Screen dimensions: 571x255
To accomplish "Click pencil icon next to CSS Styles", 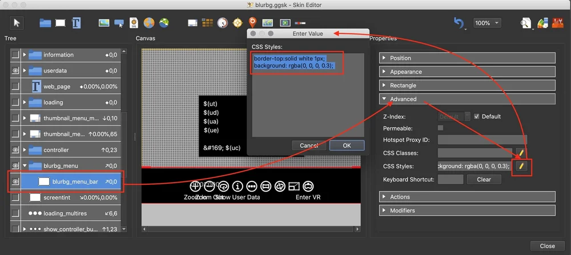I will click(x=521, y=166).
